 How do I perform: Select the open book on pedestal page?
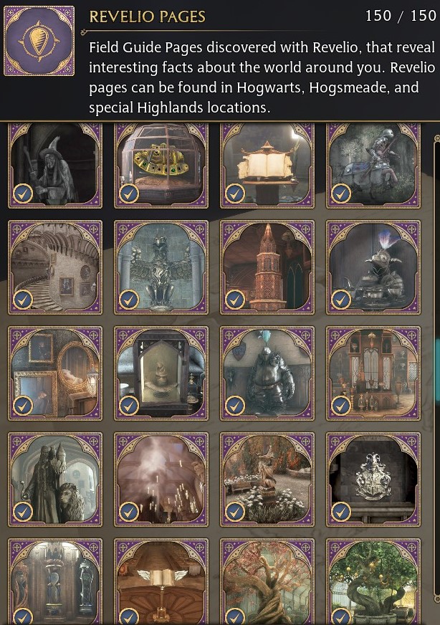click(x=267, y=166)
